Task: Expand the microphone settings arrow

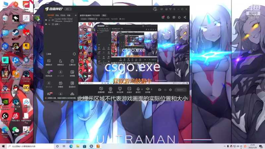Action: [x=142, y=89]
